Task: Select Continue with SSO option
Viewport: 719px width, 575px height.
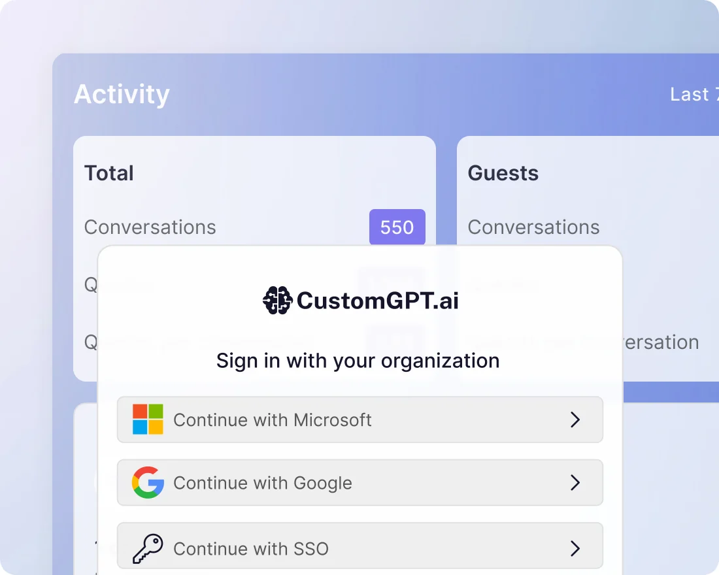Action: 360,546
